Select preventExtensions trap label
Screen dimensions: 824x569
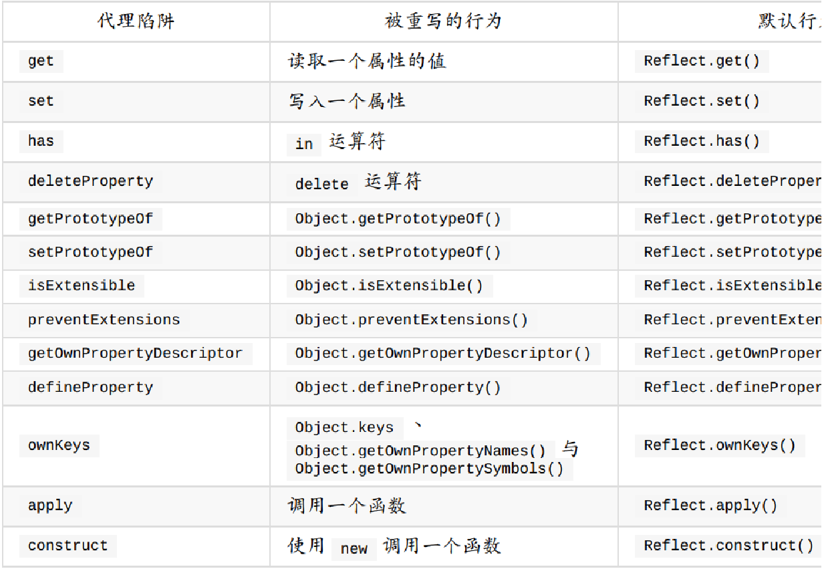(104, 320)
